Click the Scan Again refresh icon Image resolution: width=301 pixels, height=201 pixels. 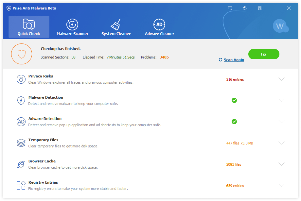[x=221, y=60]
